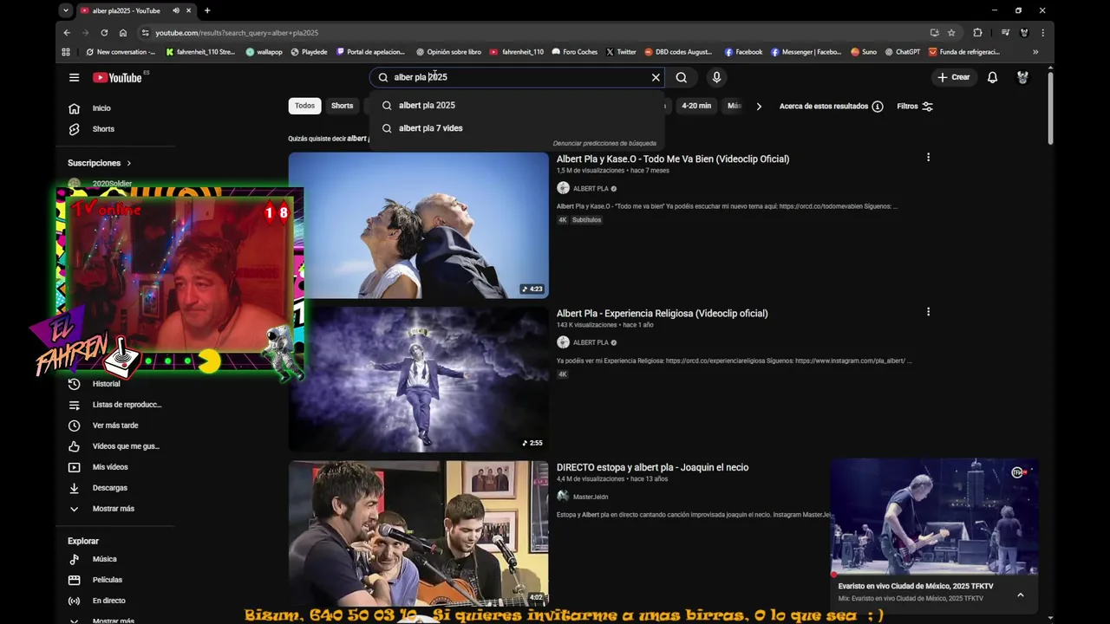Expand the miniplayer queue chevron
This screenshot has width=1110, height=624.
pos(1021,595)
